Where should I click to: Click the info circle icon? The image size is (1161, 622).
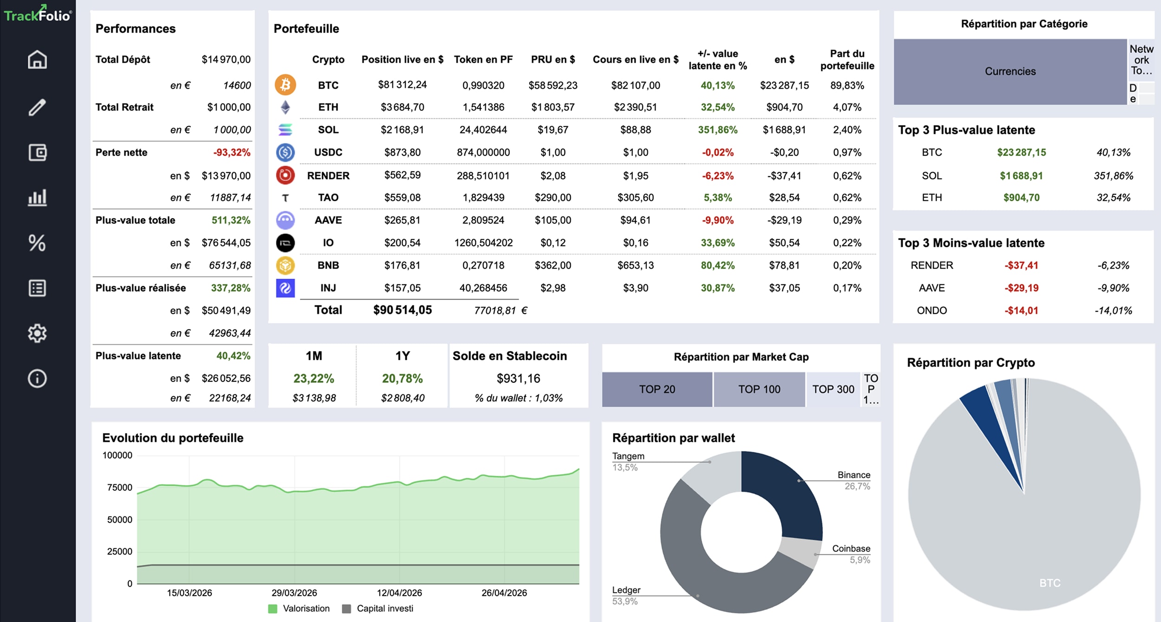37,378
